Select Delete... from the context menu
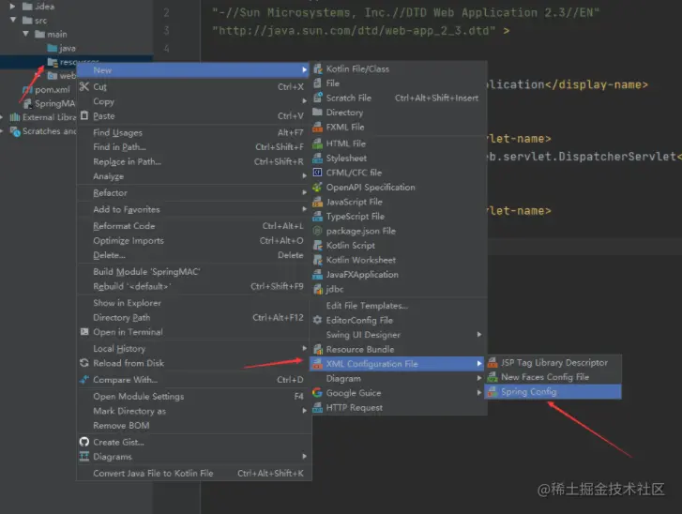This screenshot has width=682, height=514. click(192, 255)
